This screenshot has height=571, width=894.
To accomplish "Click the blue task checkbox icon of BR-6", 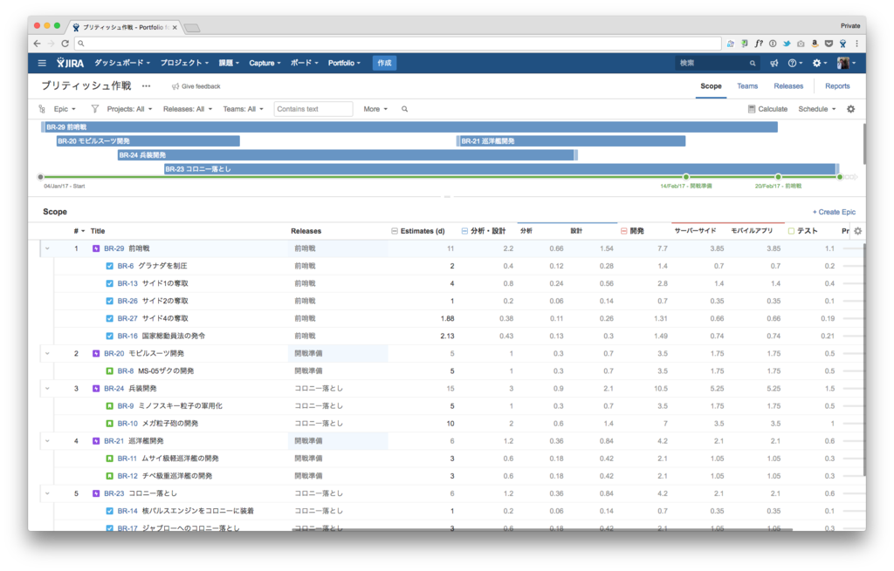I will 109,266.
